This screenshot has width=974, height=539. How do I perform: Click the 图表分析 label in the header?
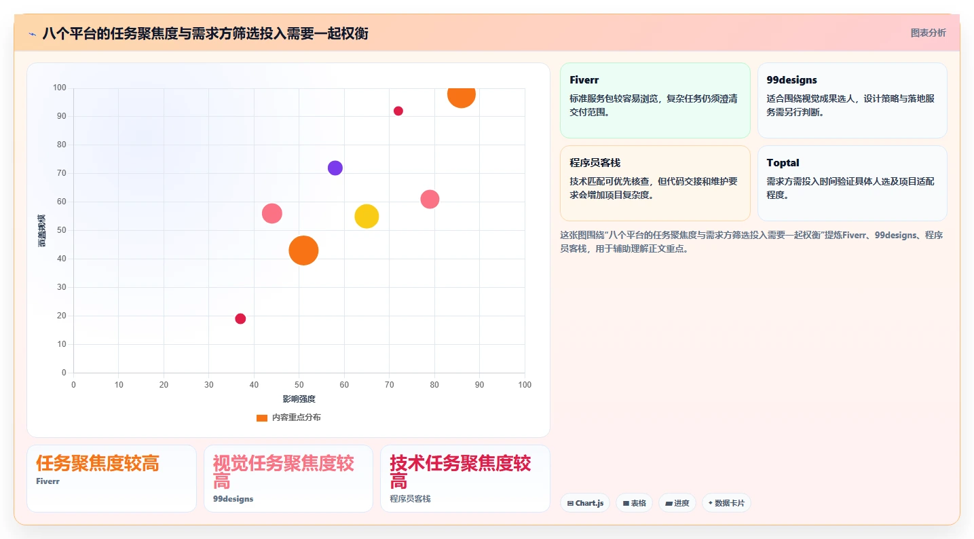928,33
